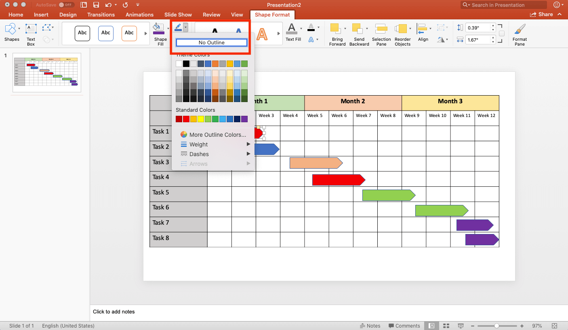Toggle the lock aspect ratio checkbox
This screenshot has width=568, height=330.
[501, 33]
